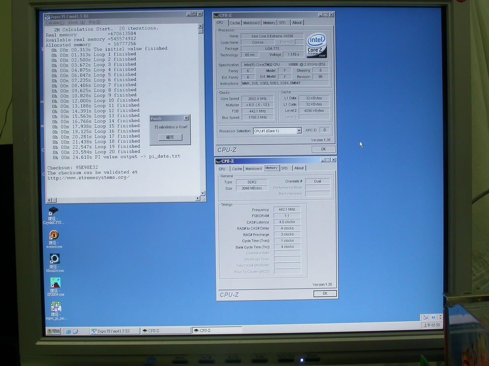Click Super PI vertical scrollbar up arrow

click(201, 26)
